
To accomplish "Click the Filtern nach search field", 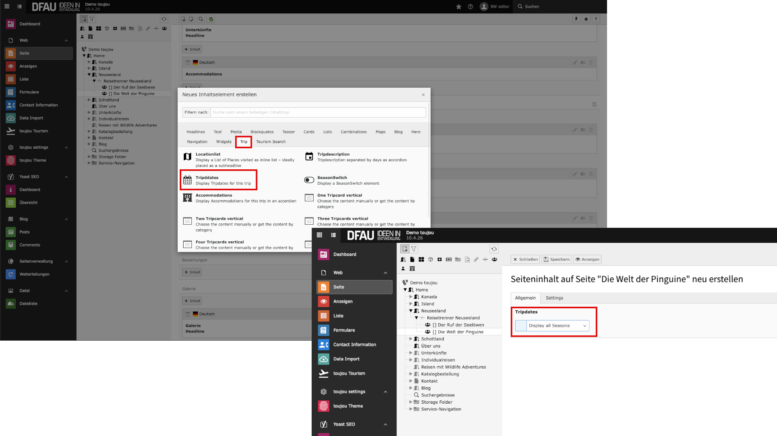I will pos(318,112).
